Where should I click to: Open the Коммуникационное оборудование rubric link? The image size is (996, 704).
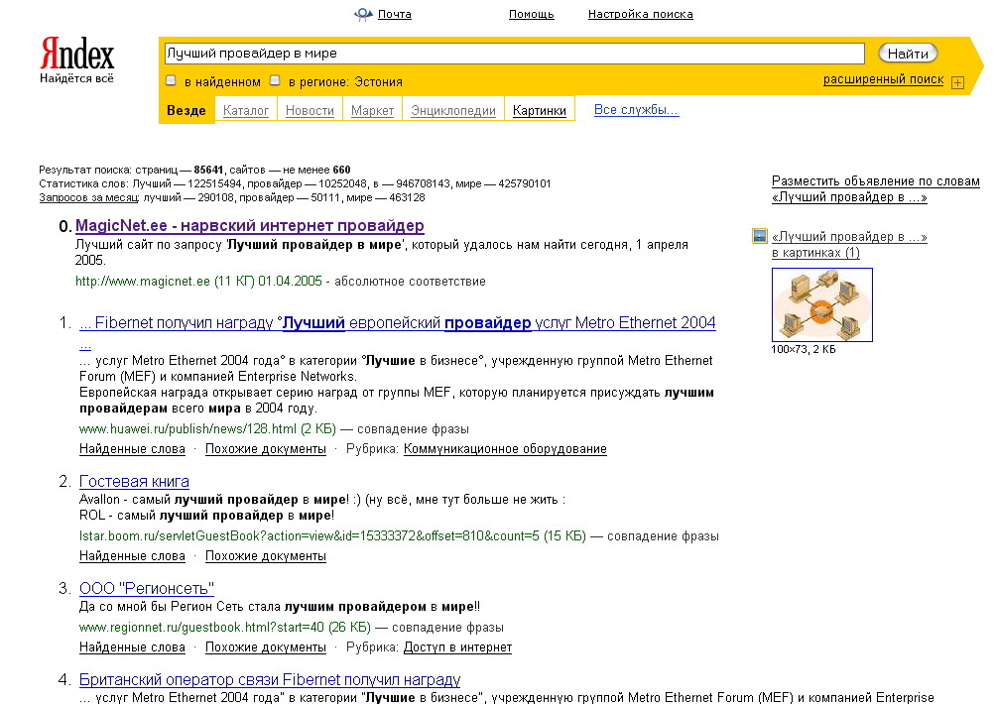(x=505, y=449)
